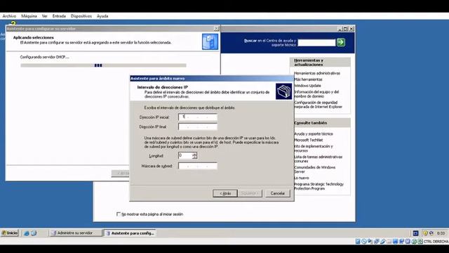Open Más herramientas link

(x=308, y=79)
